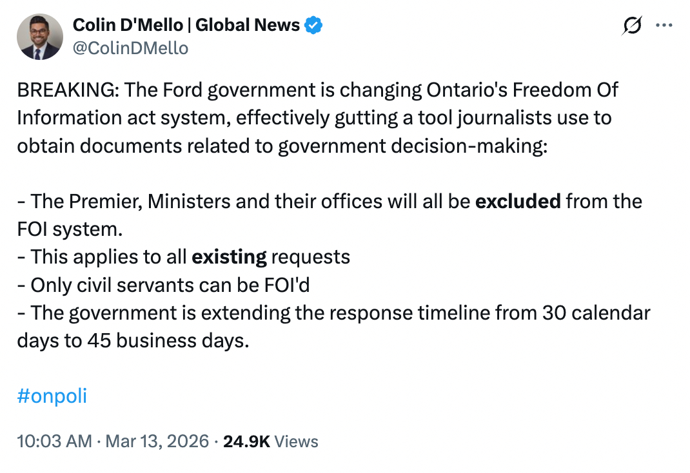Click the 'government decision-making:' text
Viewport: 690px width, 473px height.
pos(413,146)
